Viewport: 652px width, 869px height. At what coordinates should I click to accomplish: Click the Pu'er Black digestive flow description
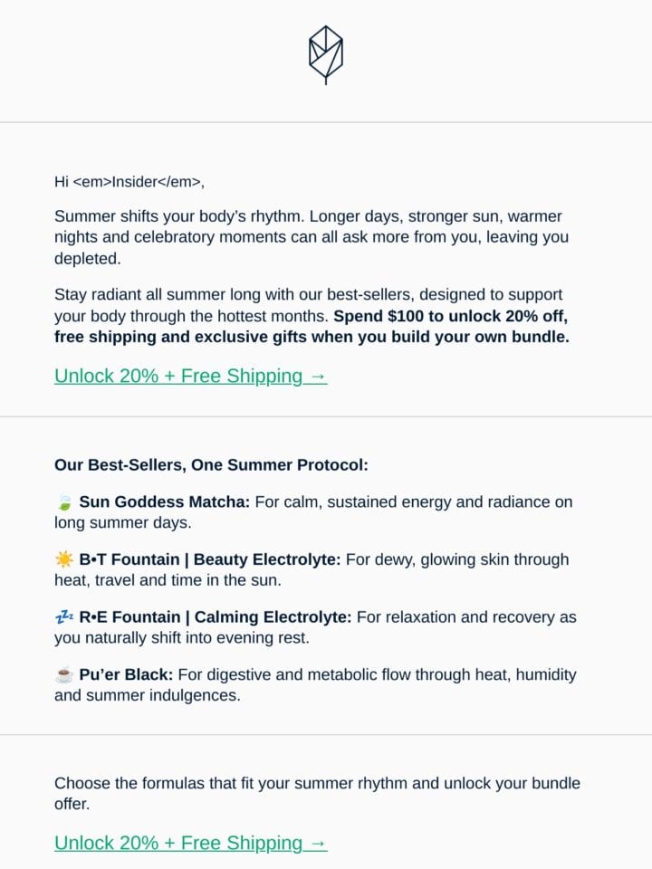click(315, 685)
